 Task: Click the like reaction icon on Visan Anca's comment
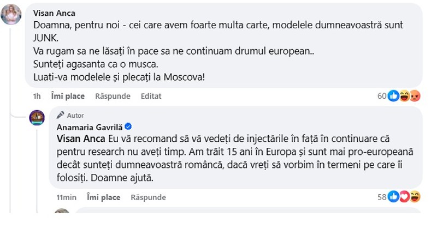pyautogui.click(x=394, y=96)
